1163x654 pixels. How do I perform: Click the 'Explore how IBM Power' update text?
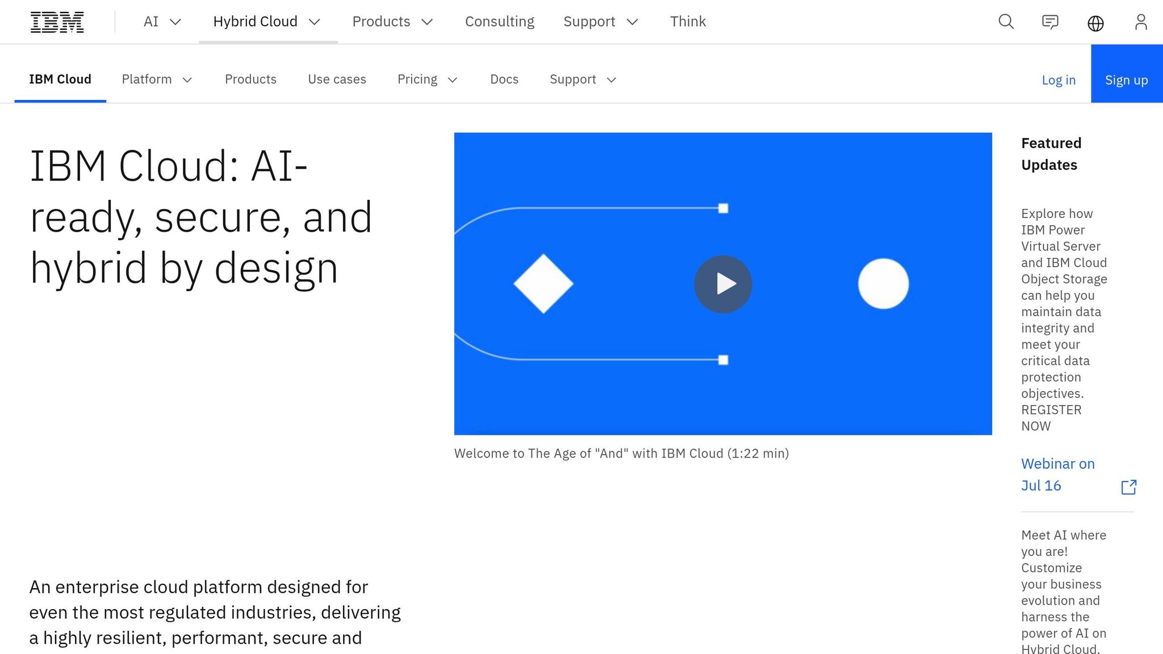[x=1064, y=320]
